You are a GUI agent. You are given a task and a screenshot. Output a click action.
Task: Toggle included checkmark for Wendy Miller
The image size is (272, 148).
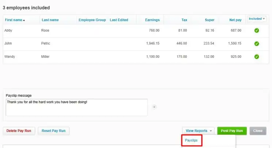(256, 57)
